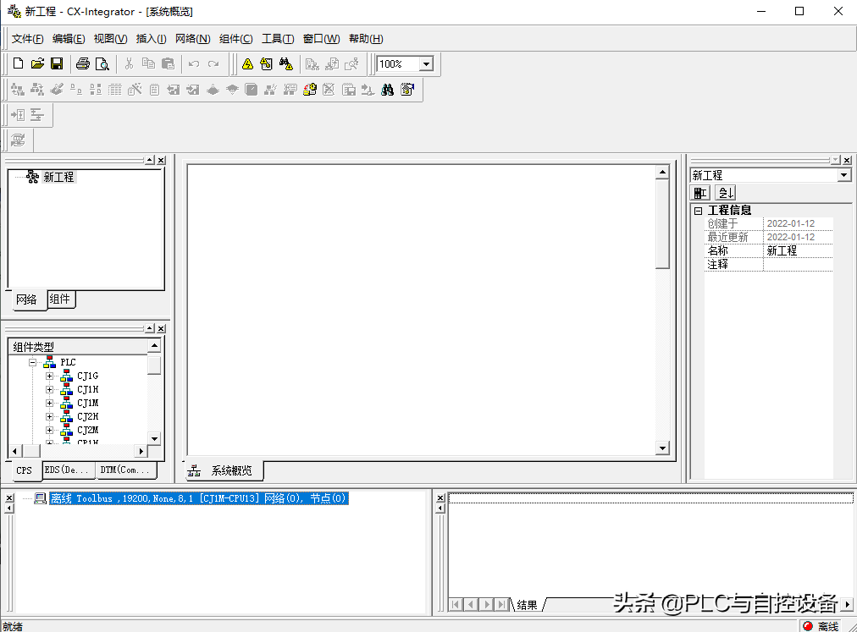857x632 pixels.
Task: Select the 新工程 node in network tree
Action: coord(58,178)
